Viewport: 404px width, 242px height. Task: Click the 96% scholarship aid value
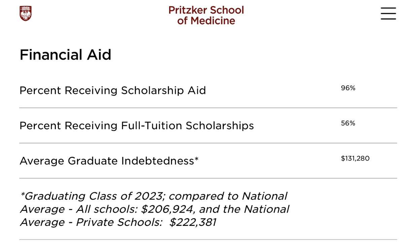348,89
